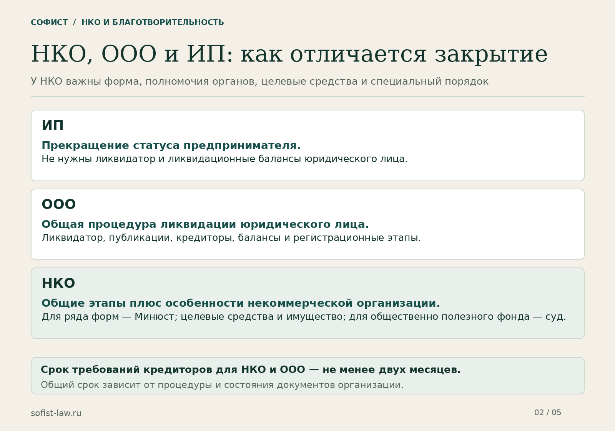615x431 pixels.
Task: Click the Общий срок зависит sentence
Action: [x=222, y=385]
